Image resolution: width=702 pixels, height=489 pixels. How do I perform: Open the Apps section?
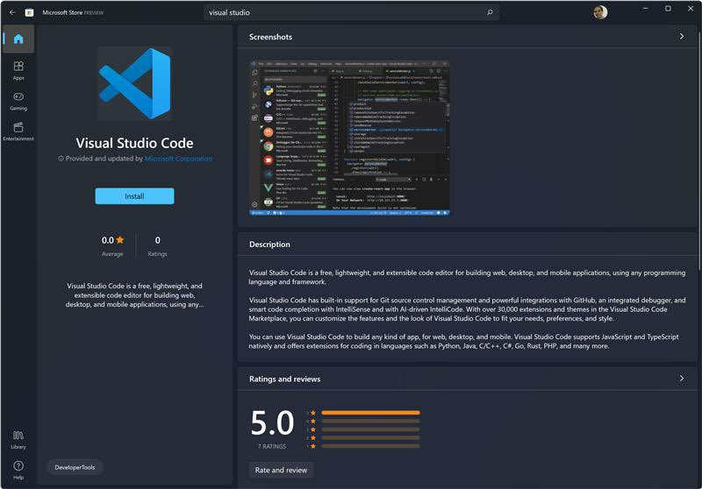[18, 71]
